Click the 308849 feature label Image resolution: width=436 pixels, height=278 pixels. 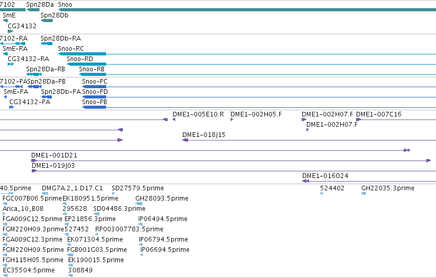point(80,270)
